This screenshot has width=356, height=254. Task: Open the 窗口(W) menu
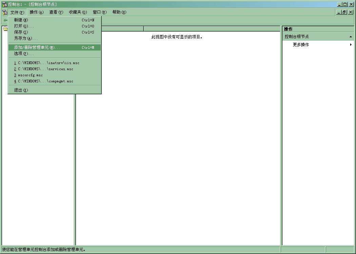tap(100, 12)
